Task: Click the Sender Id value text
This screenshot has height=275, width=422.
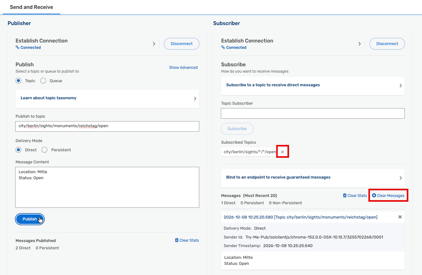Action: [x=314, y=237]
